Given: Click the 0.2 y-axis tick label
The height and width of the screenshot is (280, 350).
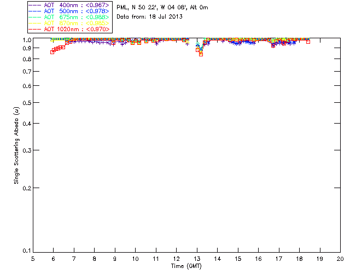Looking at the screenshot, I should (x=27, y=188).
